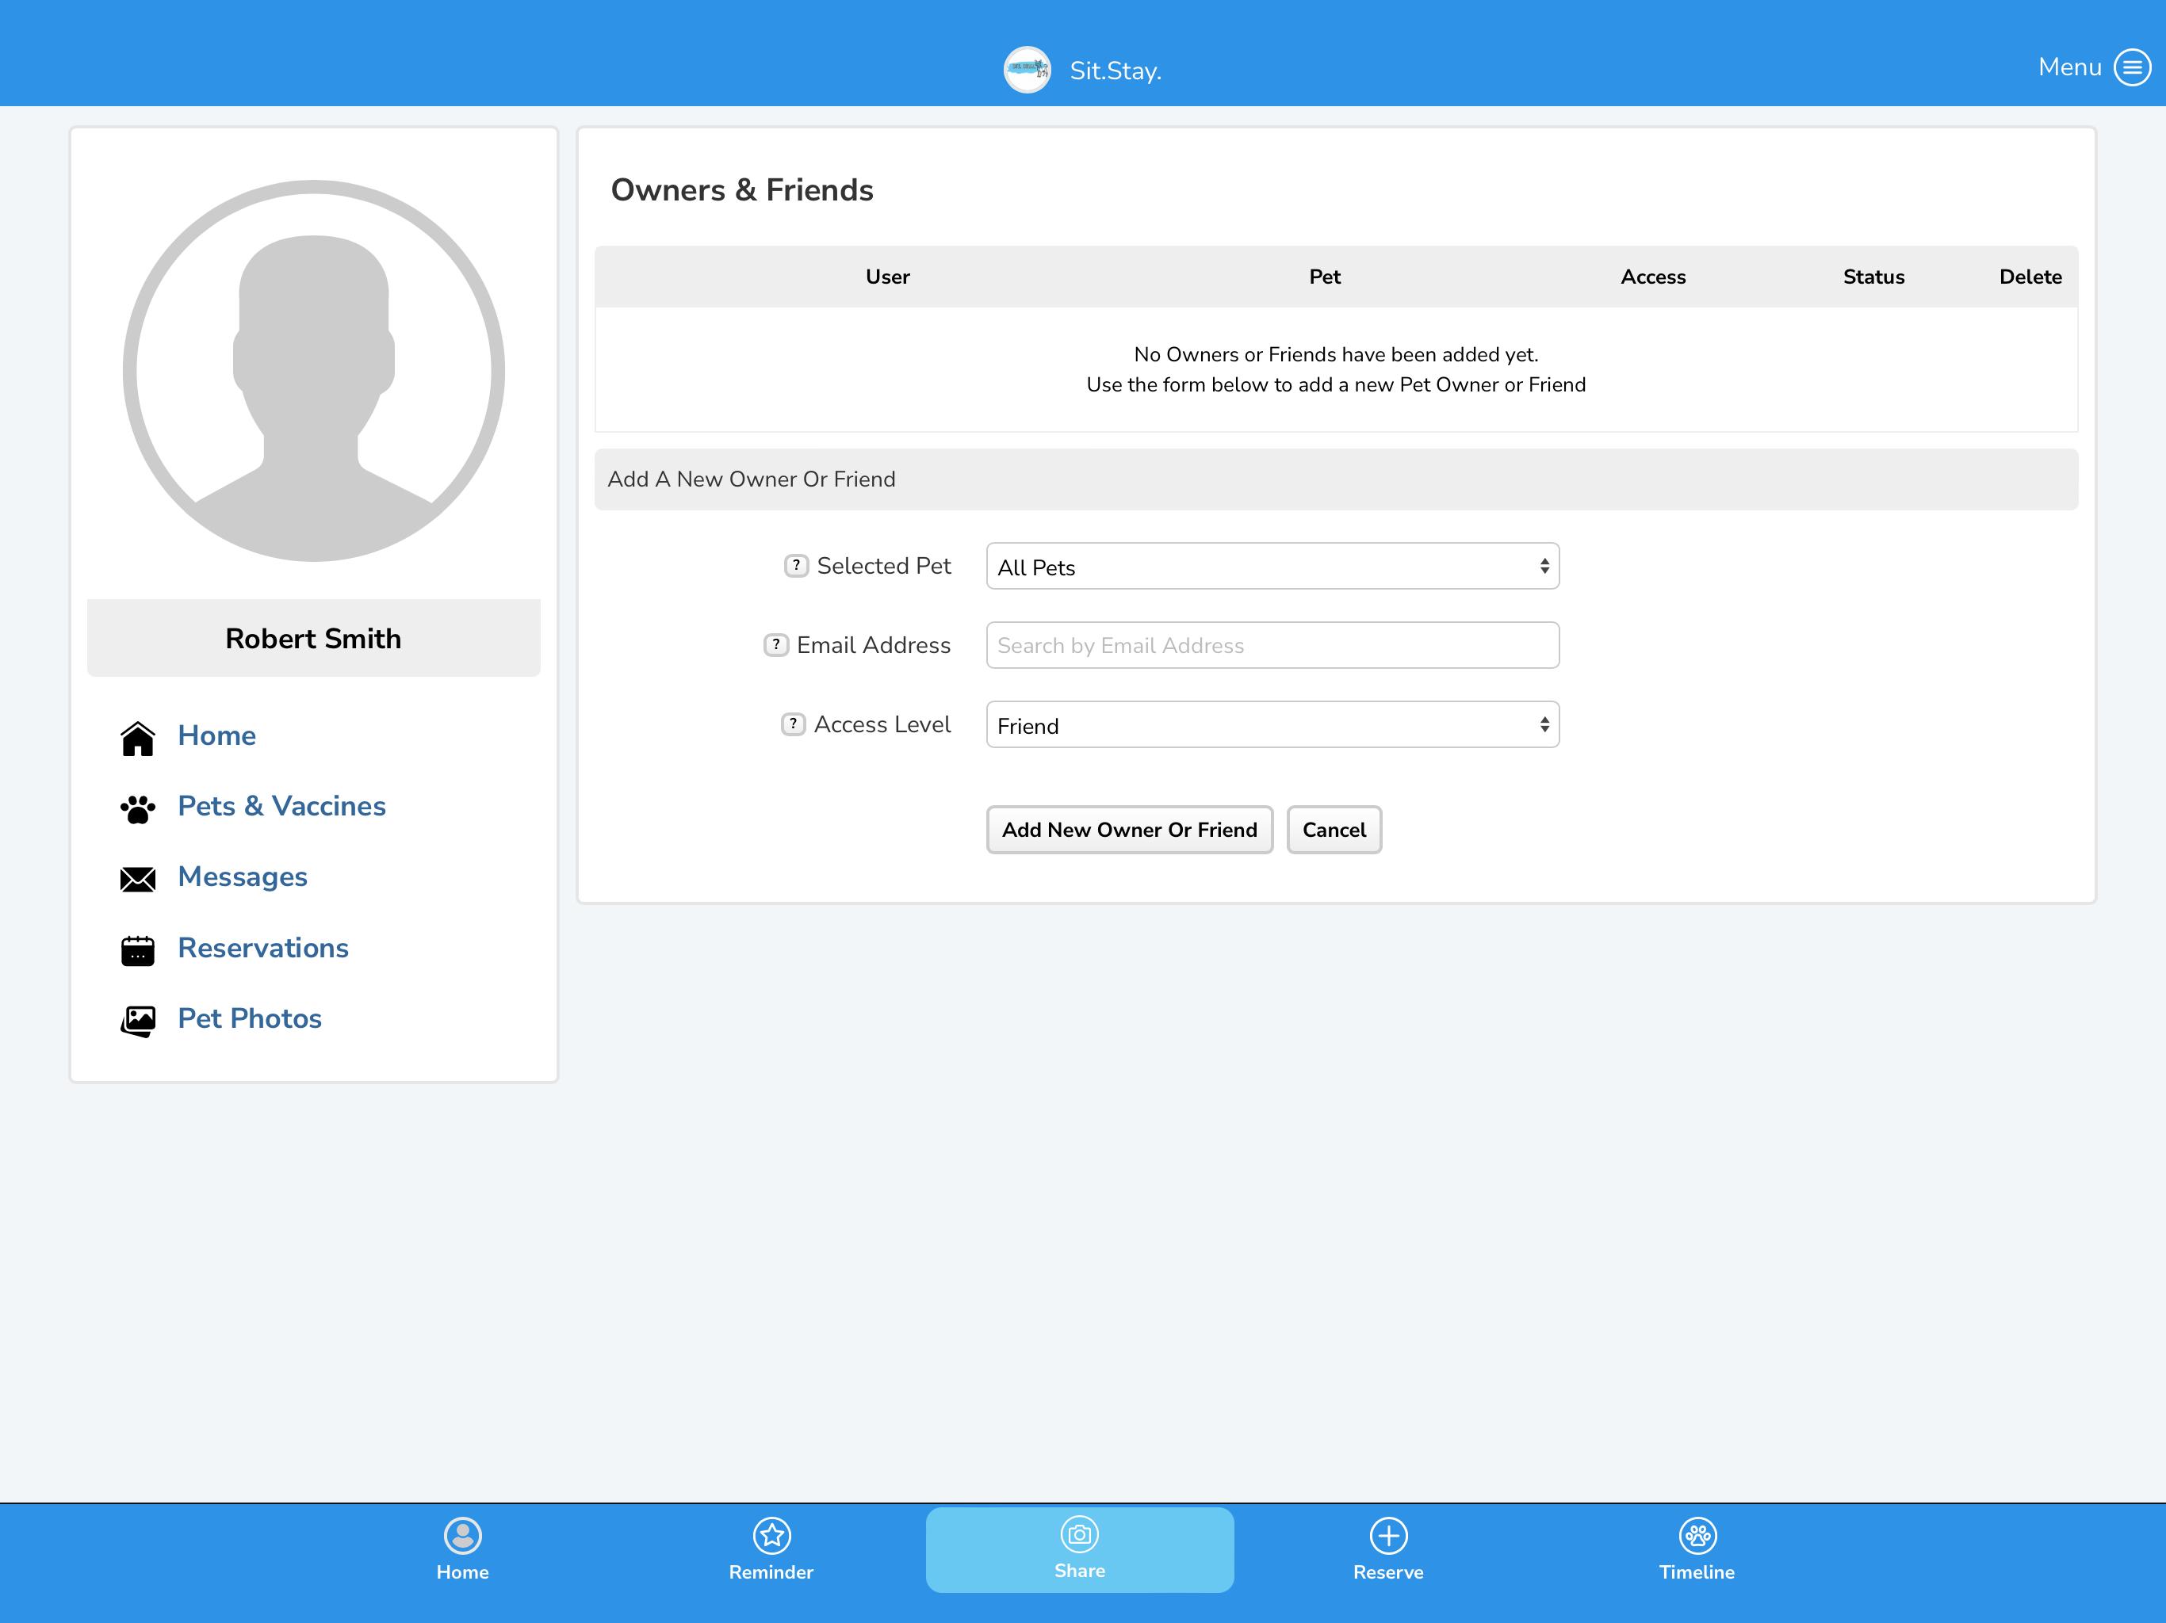Screen dimensions: 2166x1623
Task: Show help for Email Address field
Action: [x=775, y=645]
